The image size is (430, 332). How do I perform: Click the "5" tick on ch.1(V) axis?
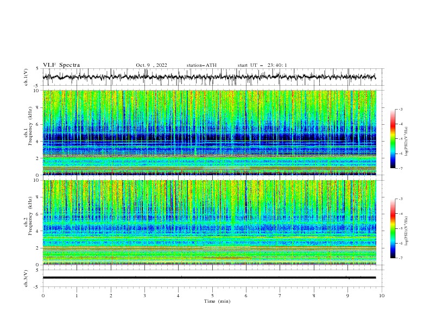(38, 69)
